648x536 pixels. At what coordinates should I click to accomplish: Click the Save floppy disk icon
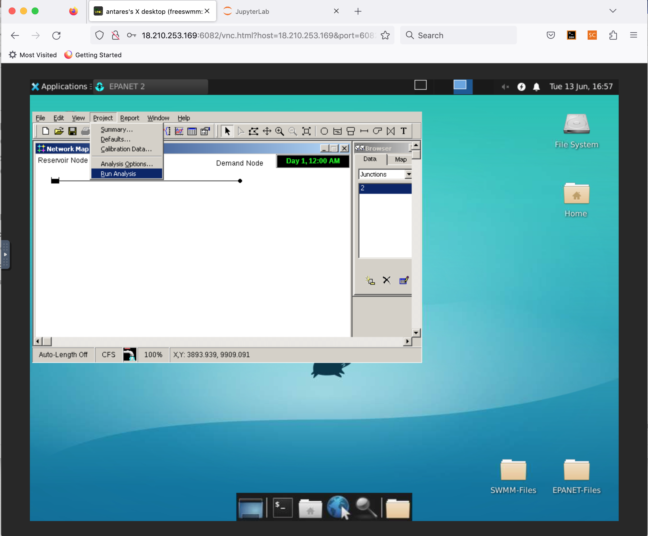[72, 131]
